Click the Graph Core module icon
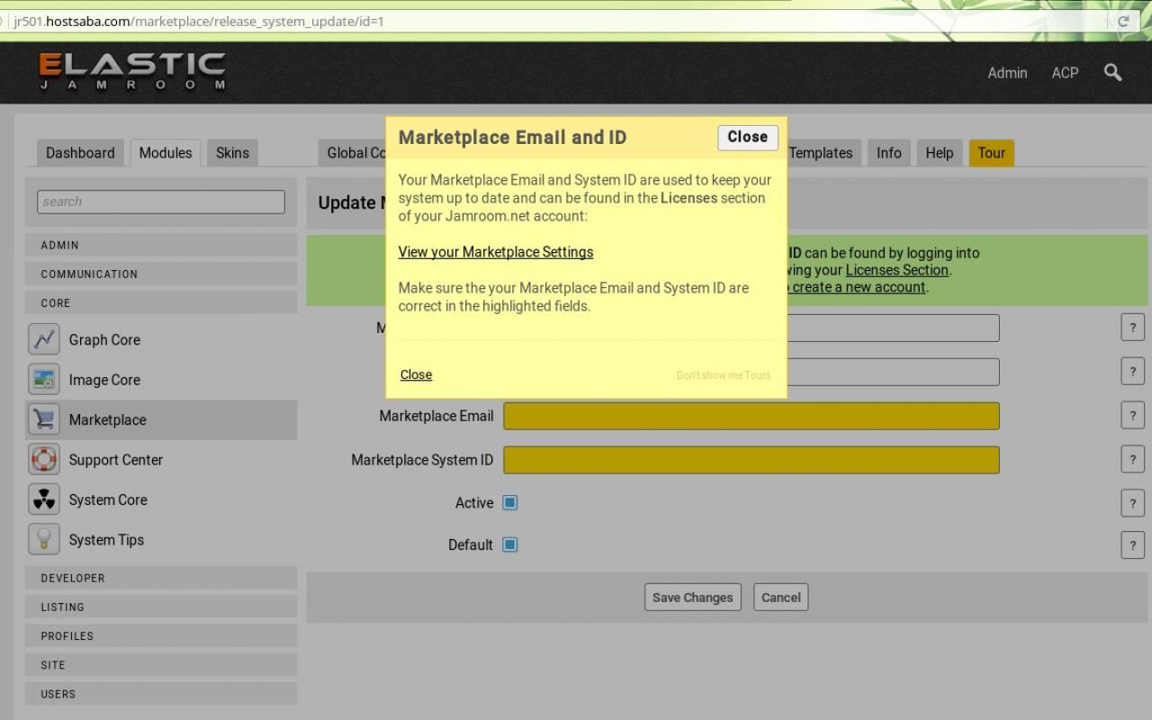Viewport: 1152px width, 720px height. [44, 339]
